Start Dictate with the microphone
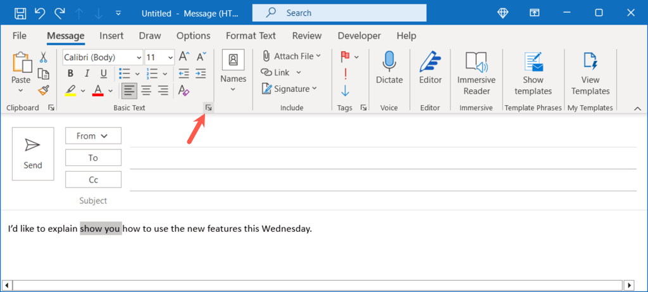648x292 pixels. point(389,68)
